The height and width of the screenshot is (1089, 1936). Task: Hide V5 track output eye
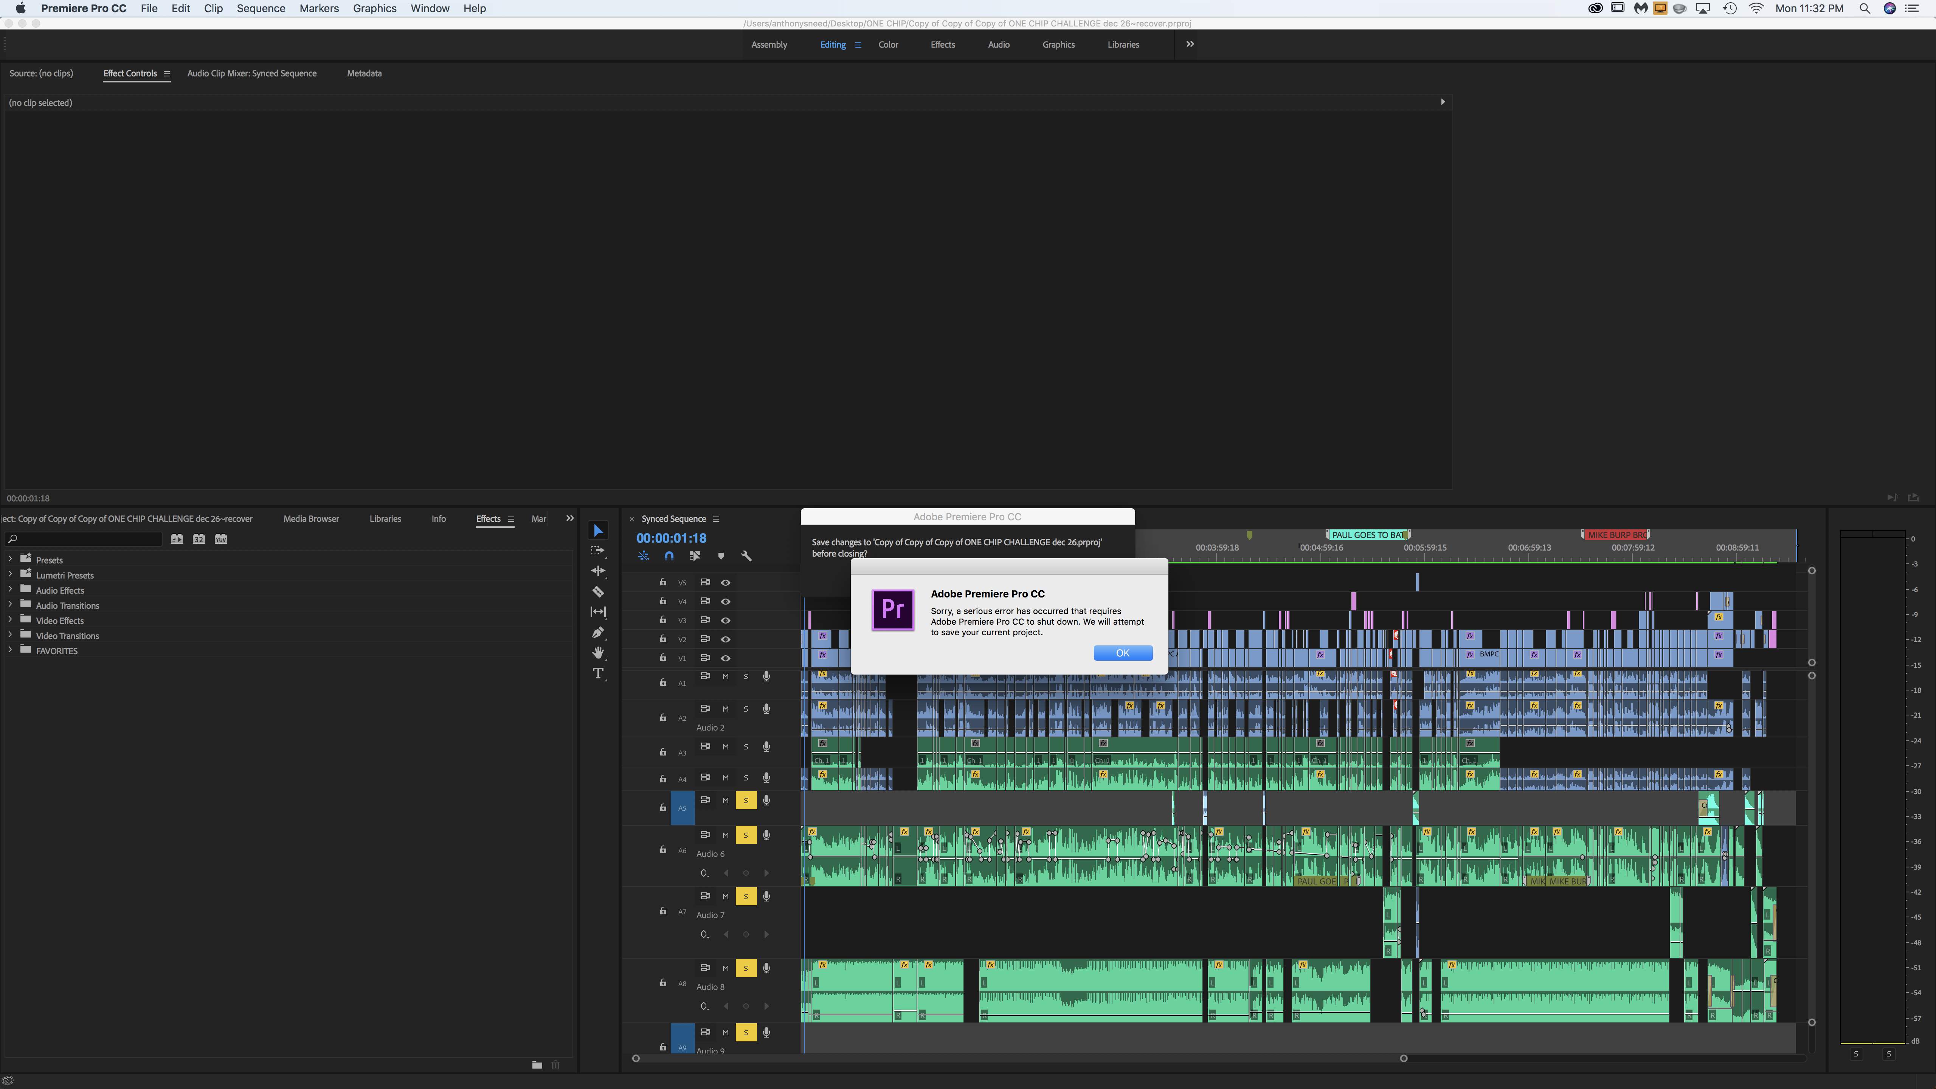(725, 582)
